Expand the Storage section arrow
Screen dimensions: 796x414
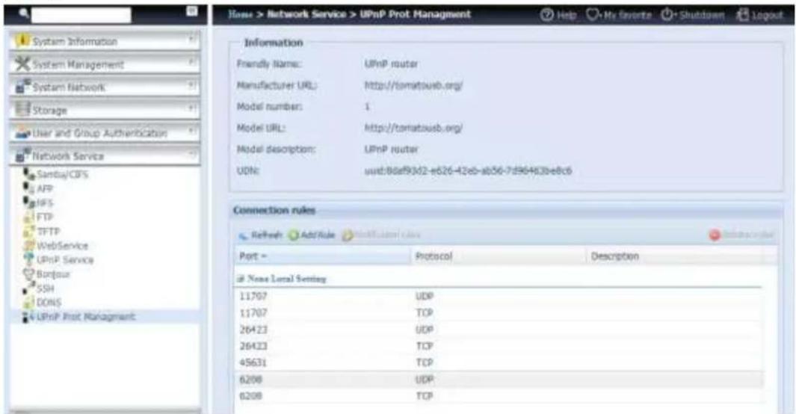point(192,108)
